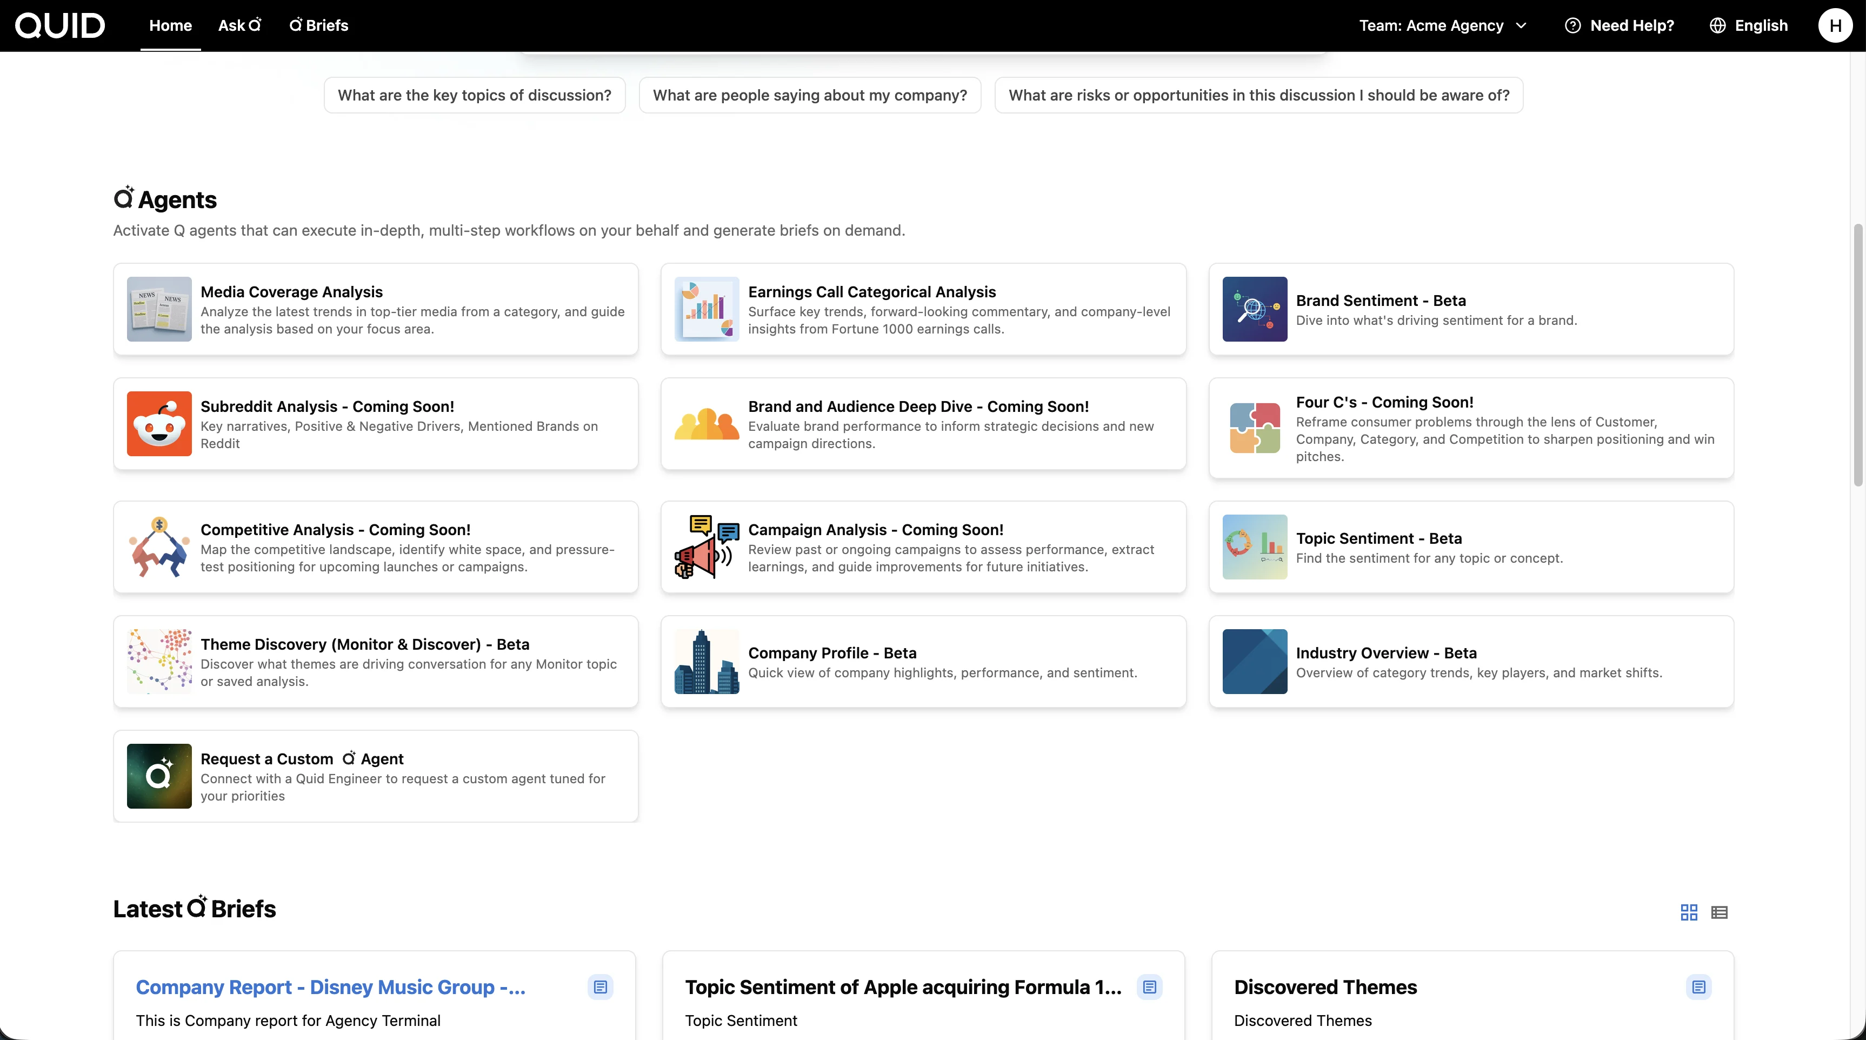The width and height of the screenshot is (1866, 1040).
Task: Open Company Report - Disney Music Group link
Action: (330, 987)
